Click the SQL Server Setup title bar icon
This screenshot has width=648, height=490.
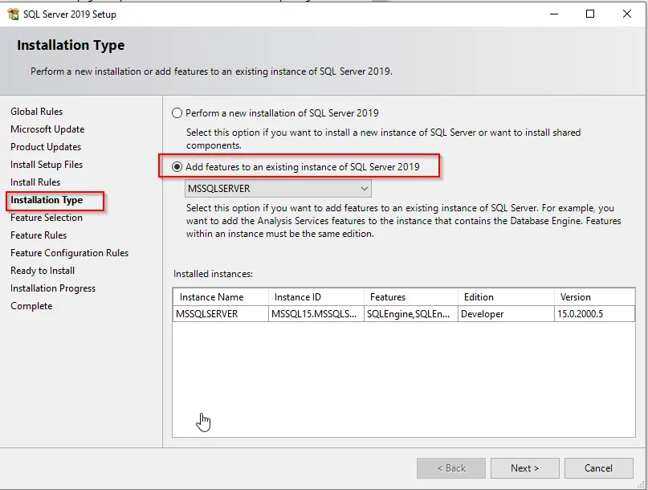coord(13,14)
